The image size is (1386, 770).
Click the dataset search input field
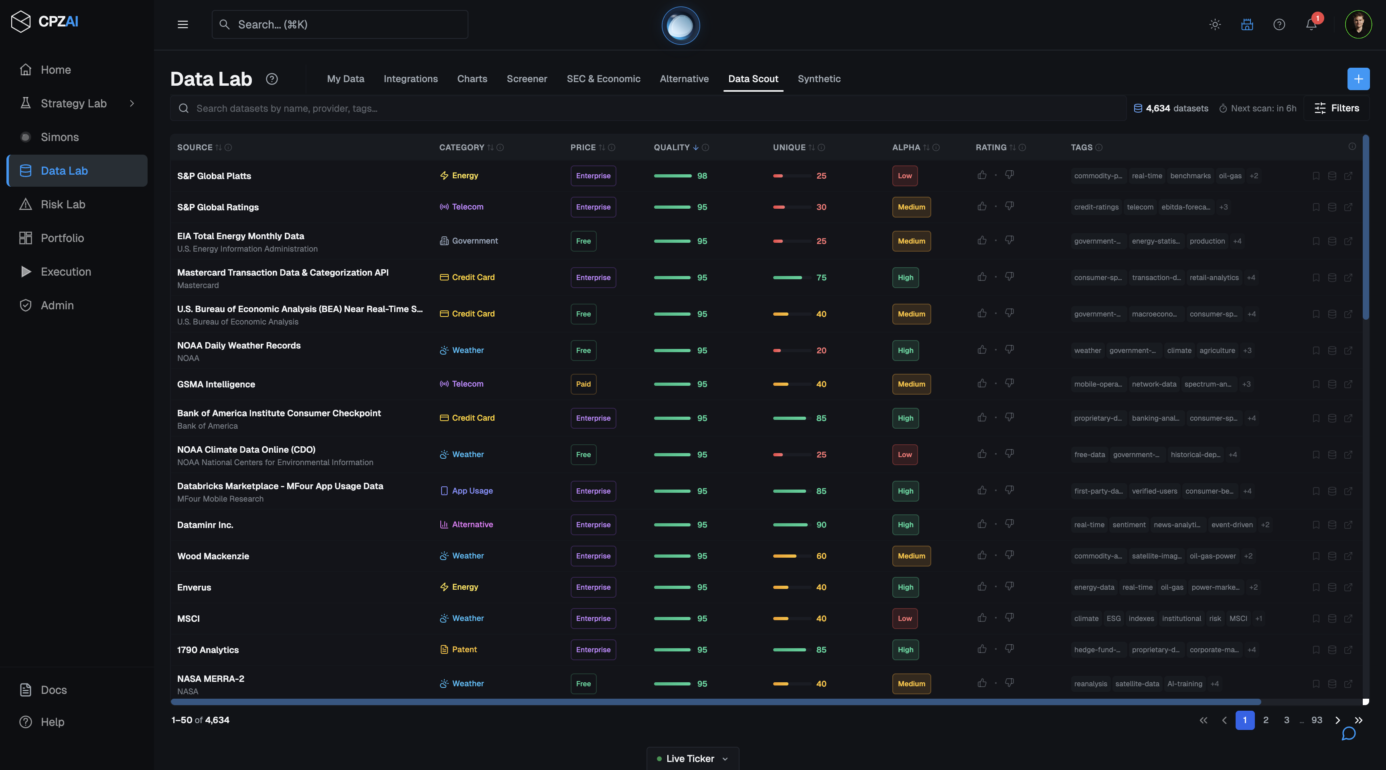(430, 108)
